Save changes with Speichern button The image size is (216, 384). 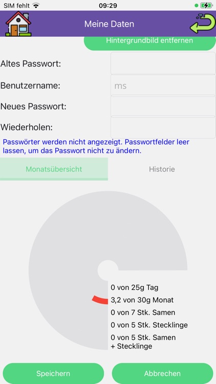tap(53, 373)
